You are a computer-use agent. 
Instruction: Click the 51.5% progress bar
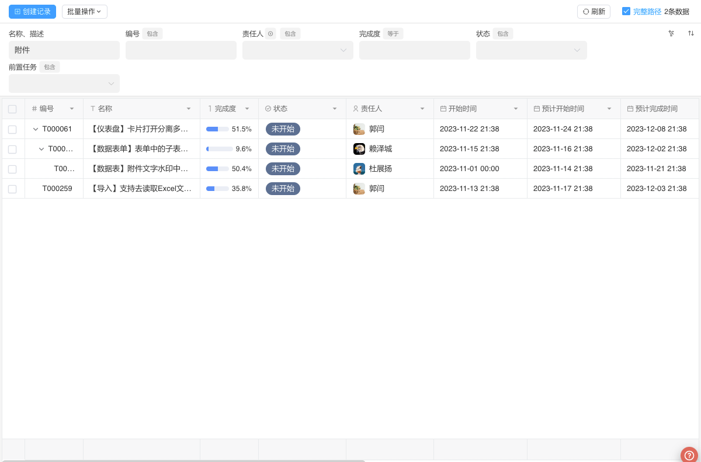pyautogui.click(x=217, y=129)
